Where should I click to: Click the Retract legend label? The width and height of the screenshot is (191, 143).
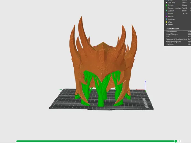pyautogui.click(x=171, y=17)
